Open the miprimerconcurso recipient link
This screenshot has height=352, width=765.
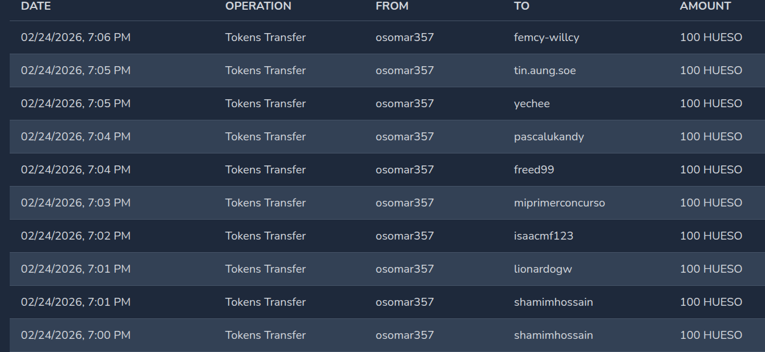point(559,203)
